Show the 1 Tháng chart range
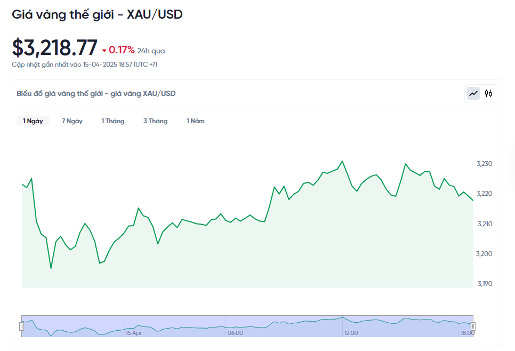Viewport: 515px width, 351px height. [x=113, y=121]
